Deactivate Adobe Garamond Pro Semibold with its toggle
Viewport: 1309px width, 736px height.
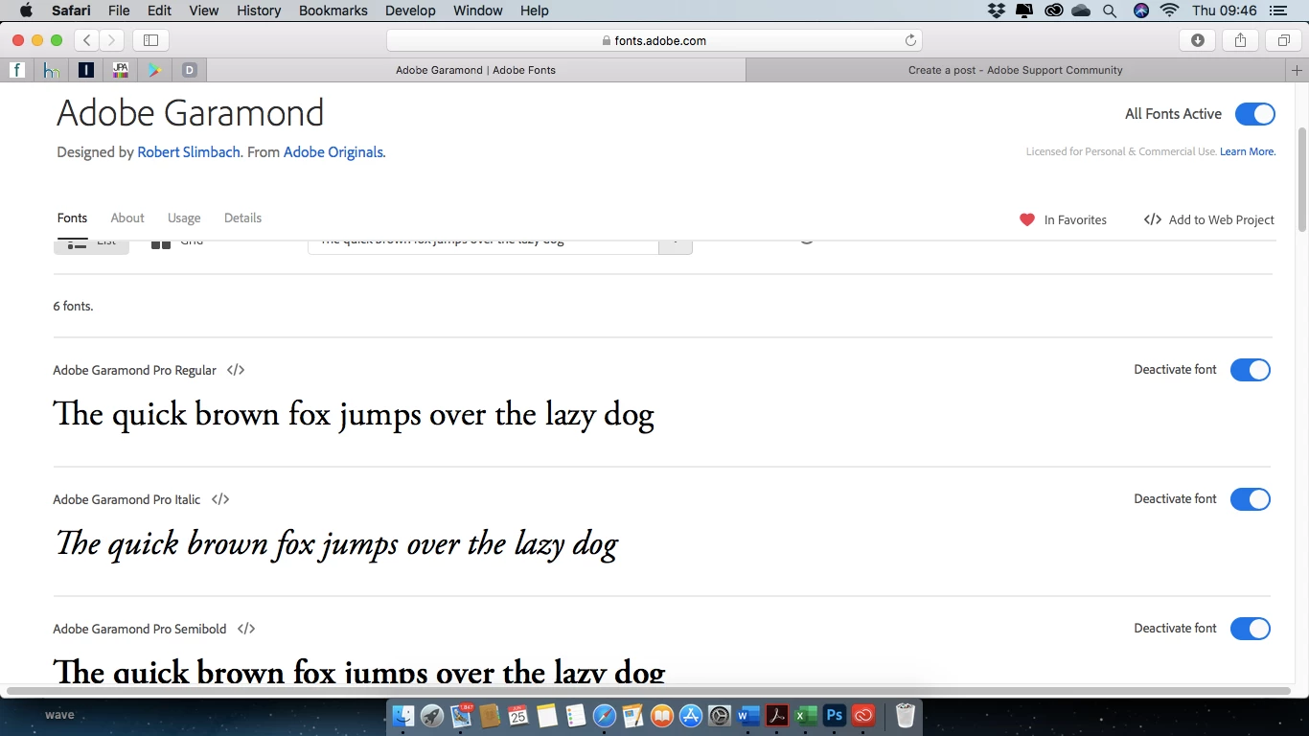tap(1251, 629)
